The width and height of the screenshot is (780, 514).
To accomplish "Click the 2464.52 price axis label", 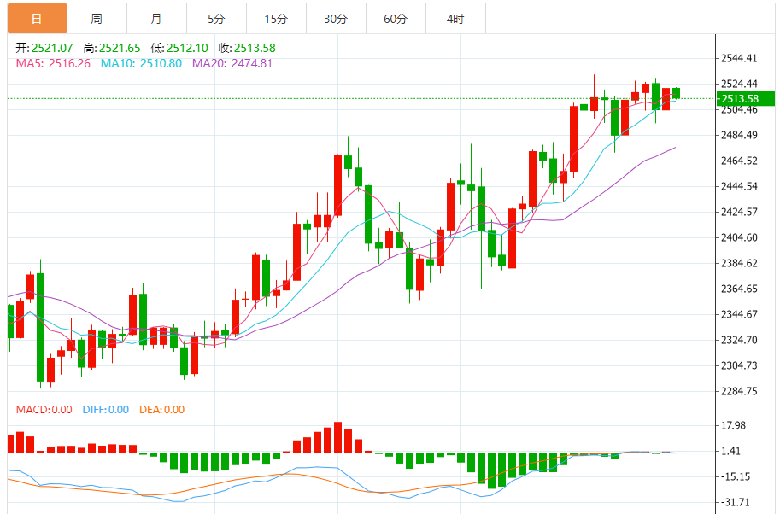I will (x=739, y=161).
